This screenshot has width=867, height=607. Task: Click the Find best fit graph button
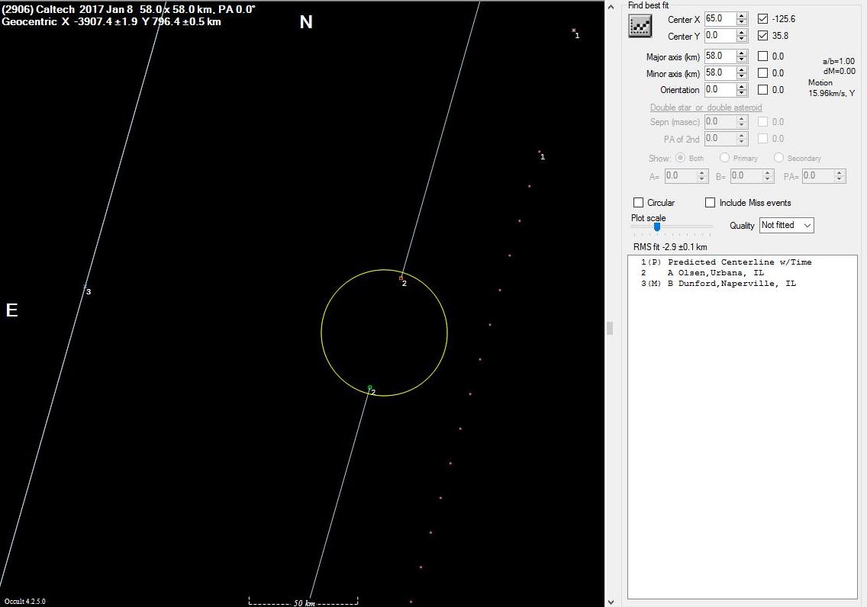(639, 26)
